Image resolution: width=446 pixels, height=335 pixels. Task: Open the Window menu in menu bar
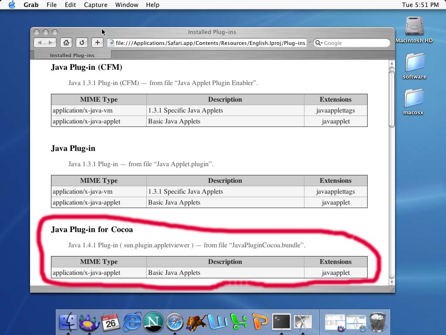[127, 5]
